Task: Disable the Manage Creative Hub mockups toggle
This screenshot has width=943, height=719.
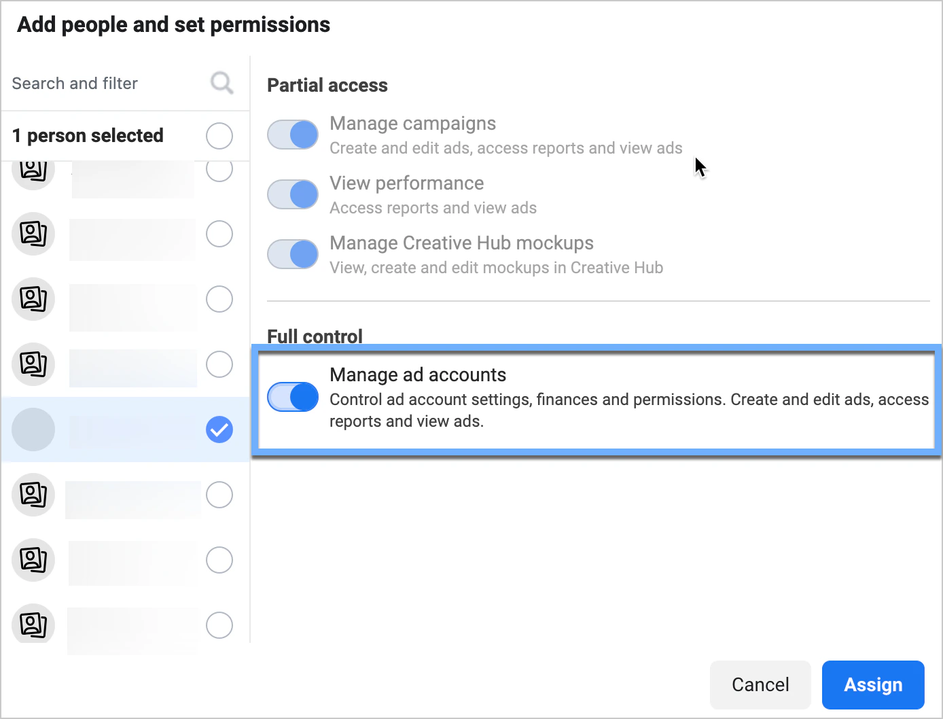Action: click(x=292, y=253)
